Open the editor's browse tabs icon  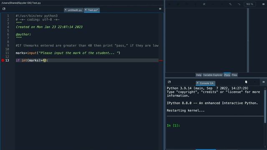[x=4, y=9]
